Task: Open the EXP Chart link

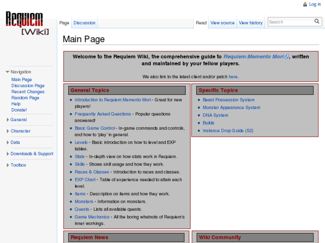Action: pyautogui.click(x=85, y=180)
